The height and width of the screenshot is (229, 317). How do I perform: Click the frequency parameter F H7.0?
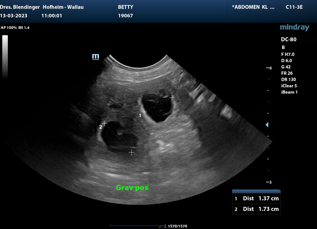coord(288,54)
